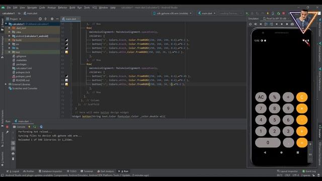Open the Navigate menu

32,8
